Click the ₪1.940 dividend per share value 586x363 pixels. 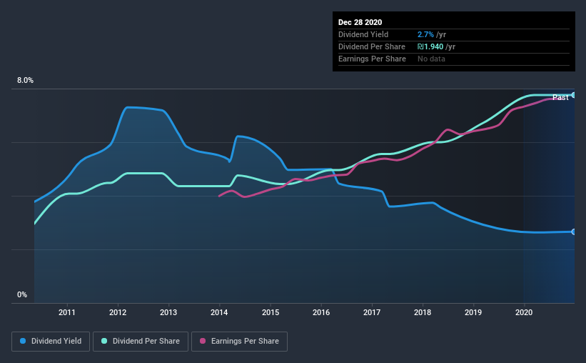click(430, 46)
